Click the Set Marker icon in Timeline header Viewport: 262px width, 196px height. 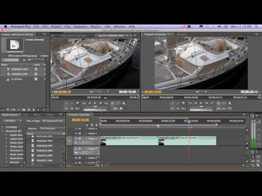point(97,125)
